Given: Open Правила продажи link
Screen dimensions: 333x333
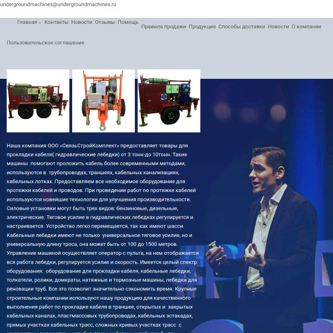Looking at the screenshot, I should pos(164,27).
